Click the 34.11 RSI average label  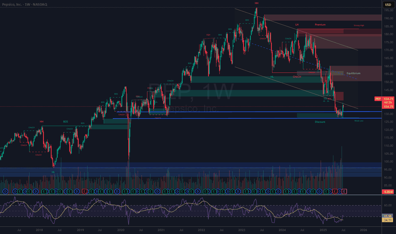coord(388,220)
